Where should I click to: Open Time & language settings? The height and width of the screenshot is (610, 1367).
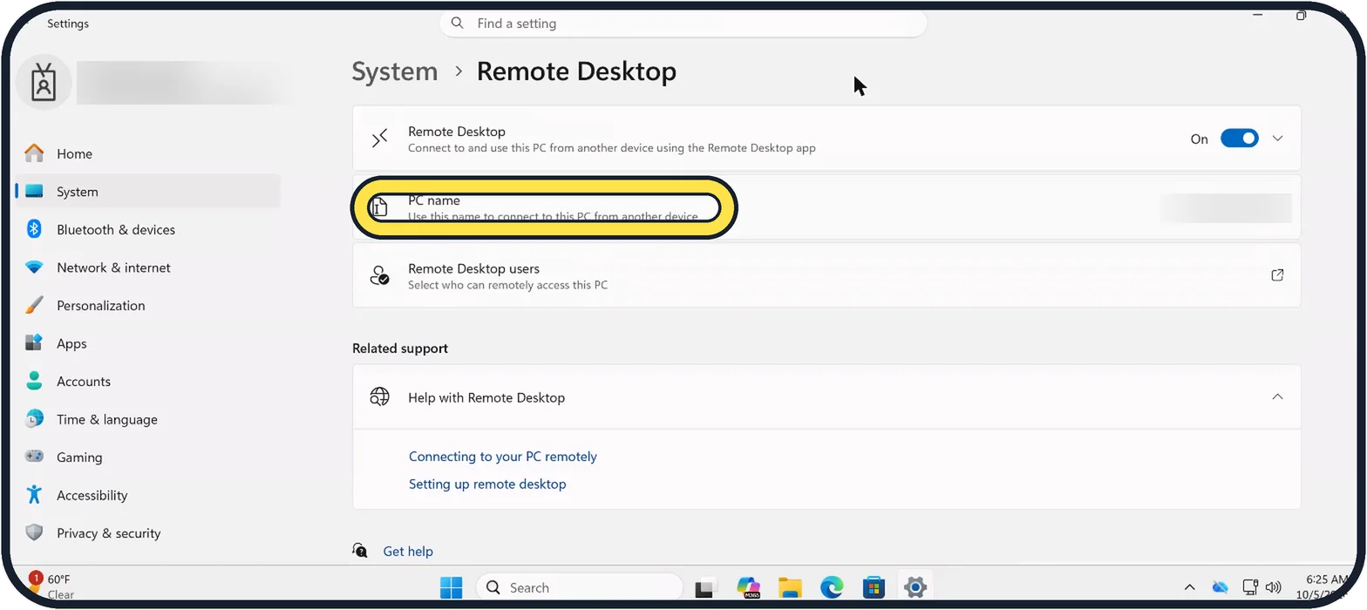tap(146, 419)
